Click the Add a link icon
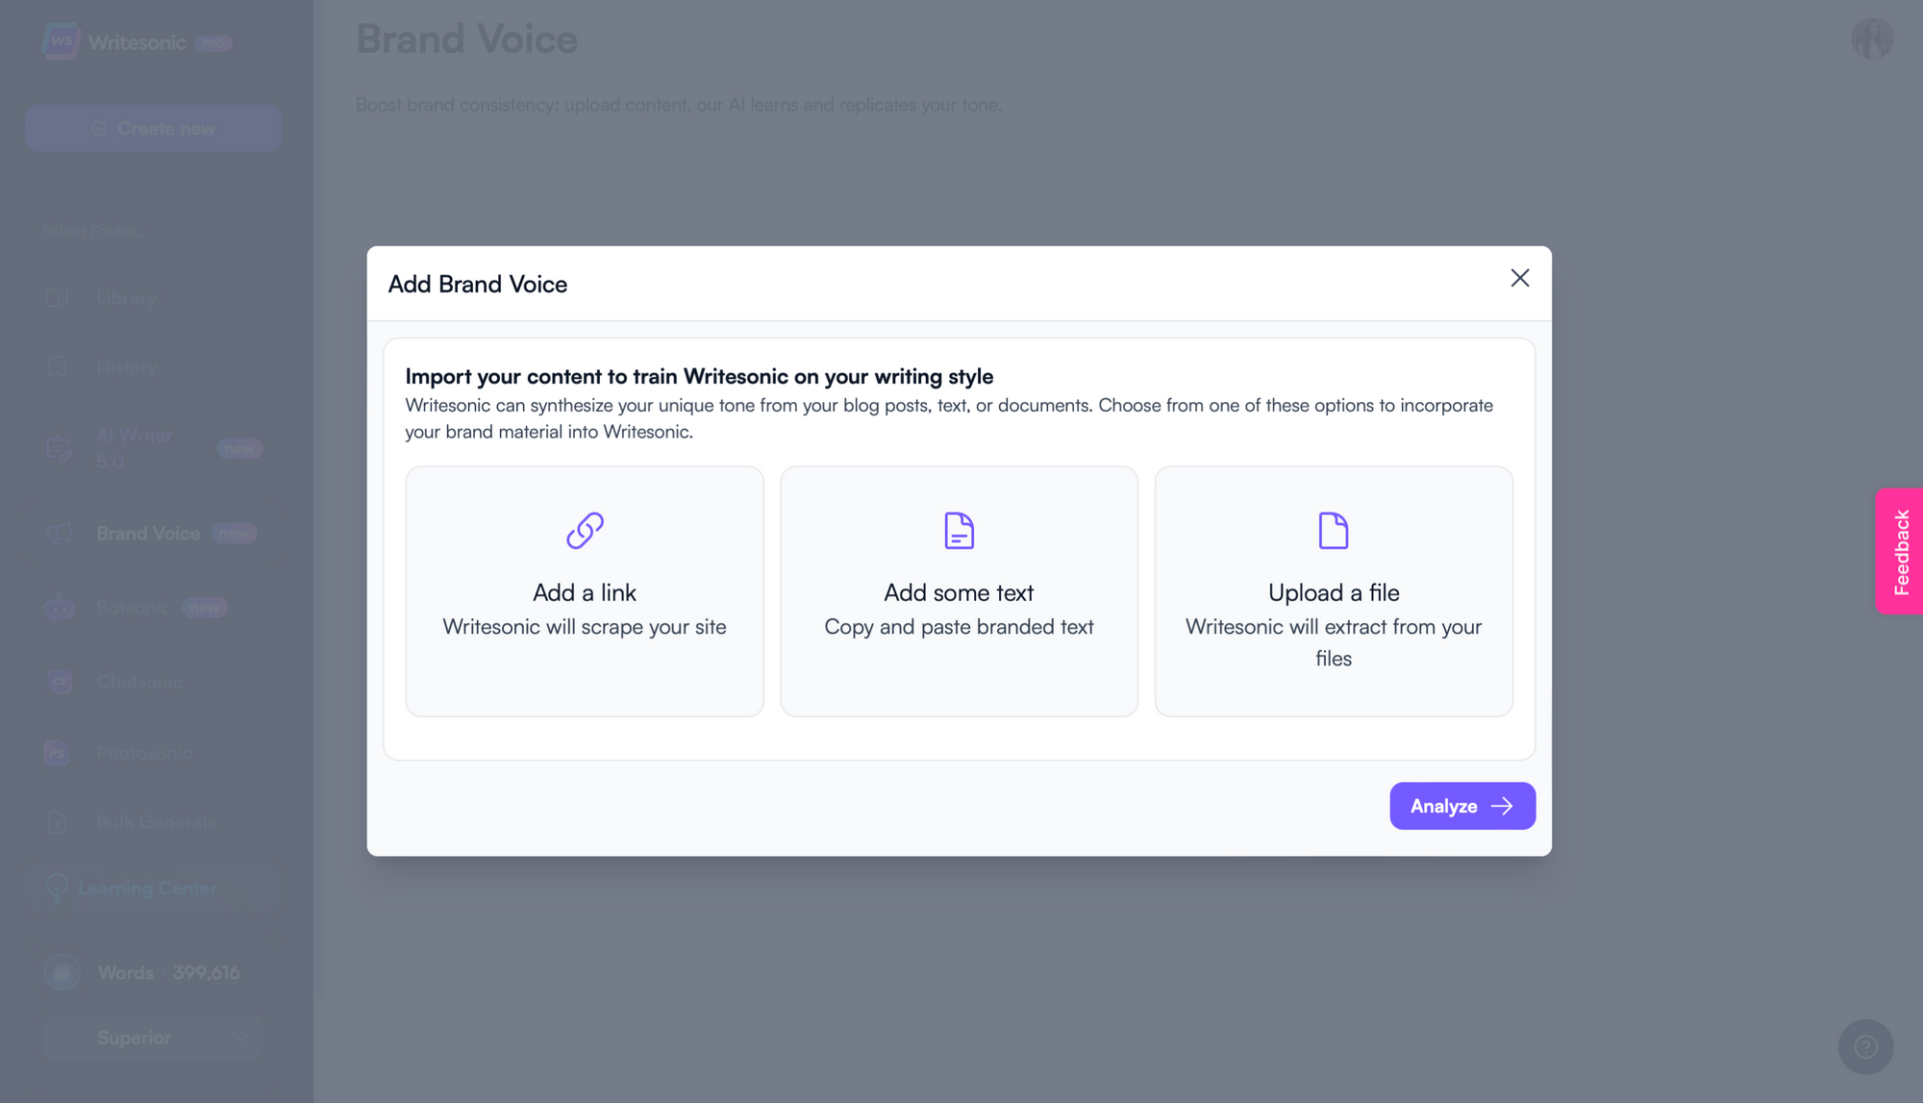 click(x=586, y=528)
